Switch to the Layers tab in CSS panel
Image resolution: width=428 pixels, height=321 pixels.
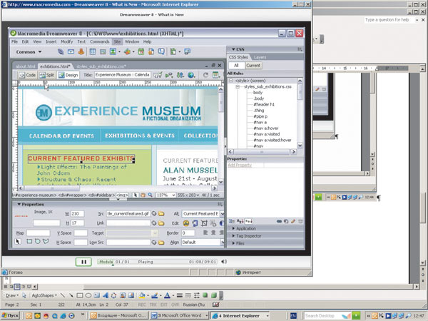260,57
